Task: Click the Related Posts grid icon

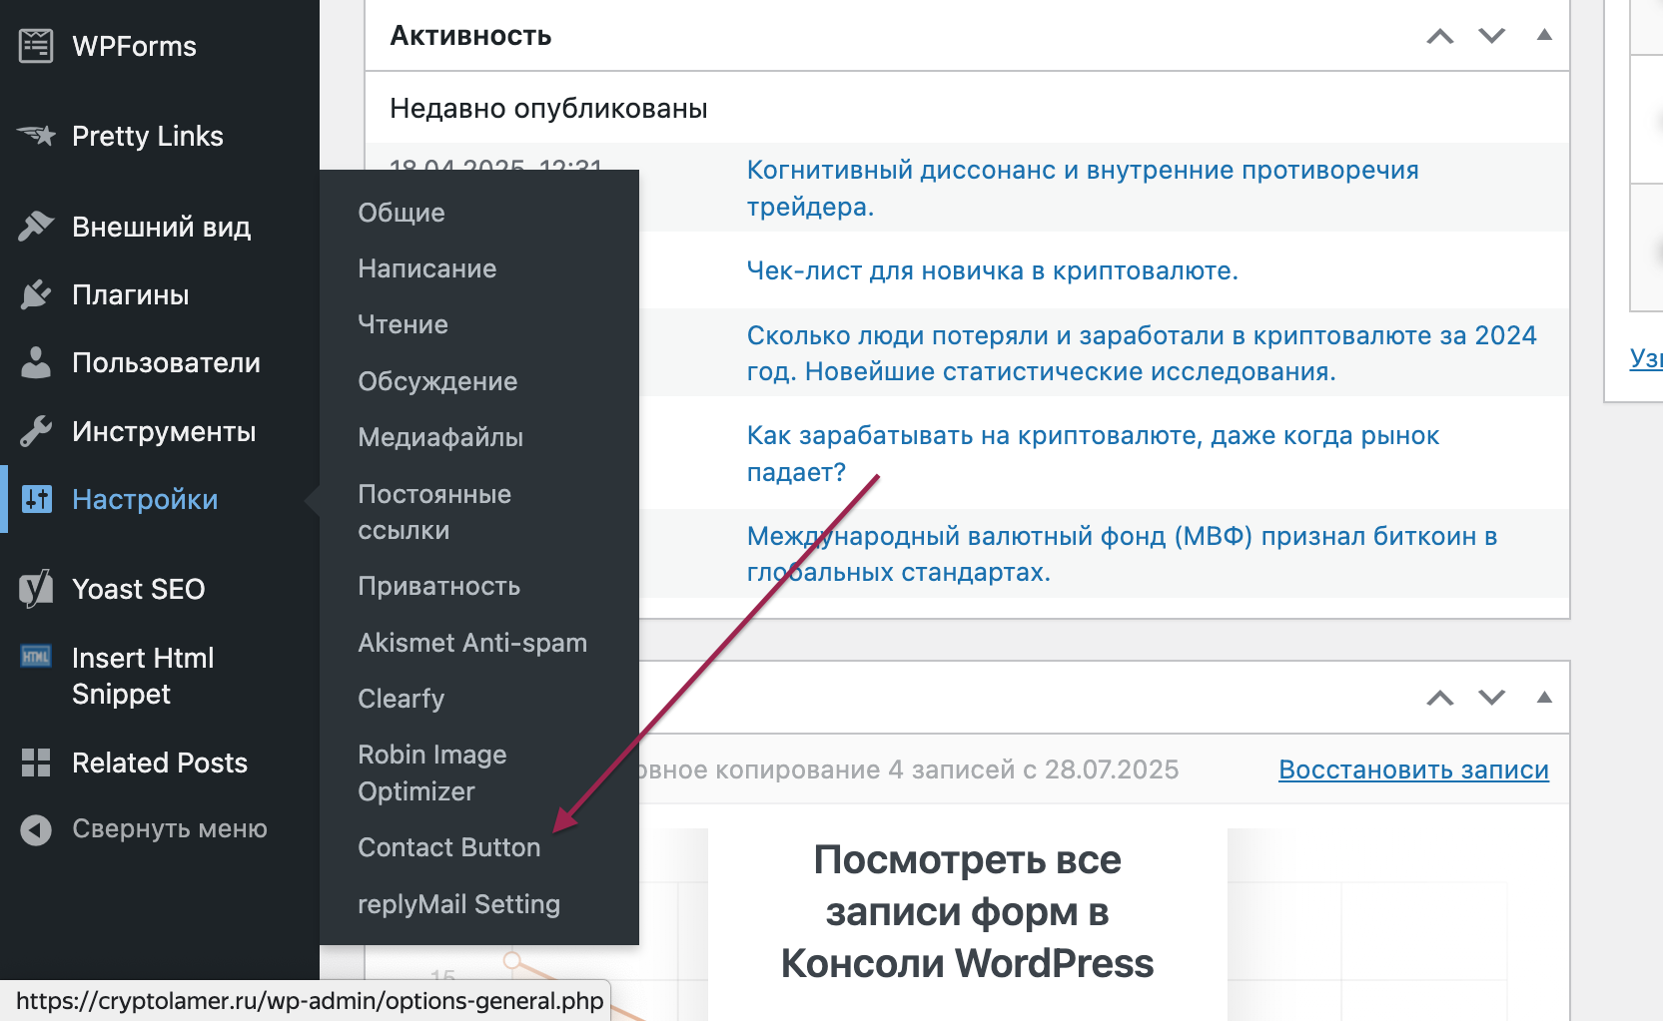Action: (x=36, y=763)
